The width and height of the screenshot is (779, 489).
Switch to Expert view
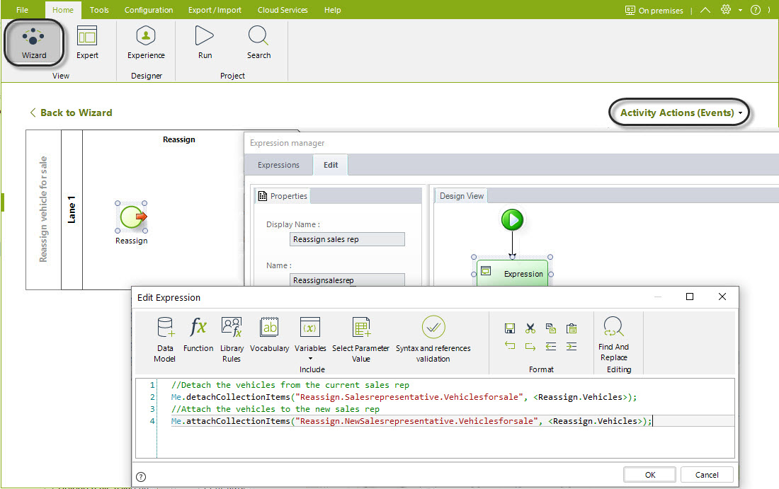87,42
